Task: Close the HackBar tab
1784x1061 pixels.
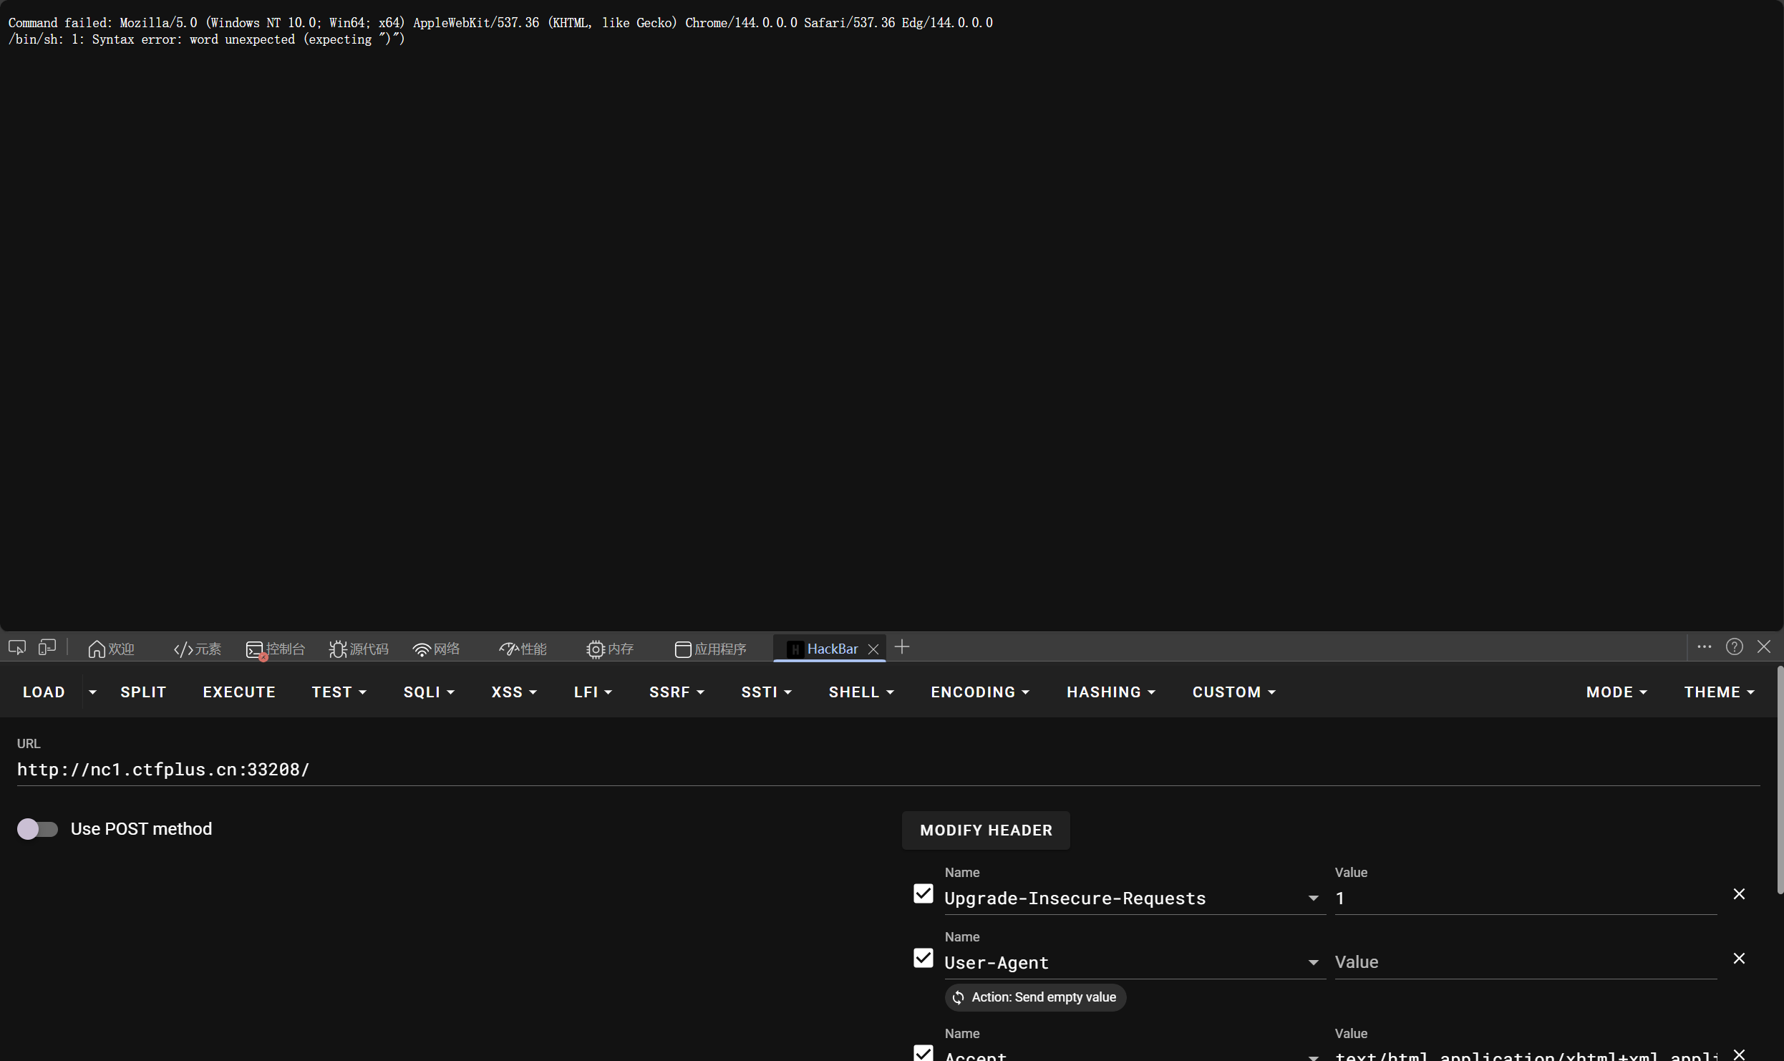Action: pyautogui.click(x=873, y=649)
